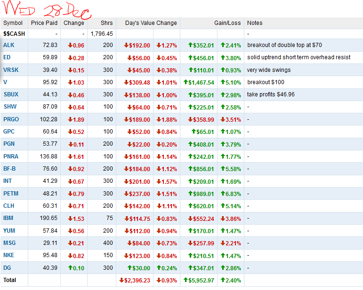Click PRGO price paid 102.28
The height and width of the screenshot is (290, 363).
pos(48,119)
